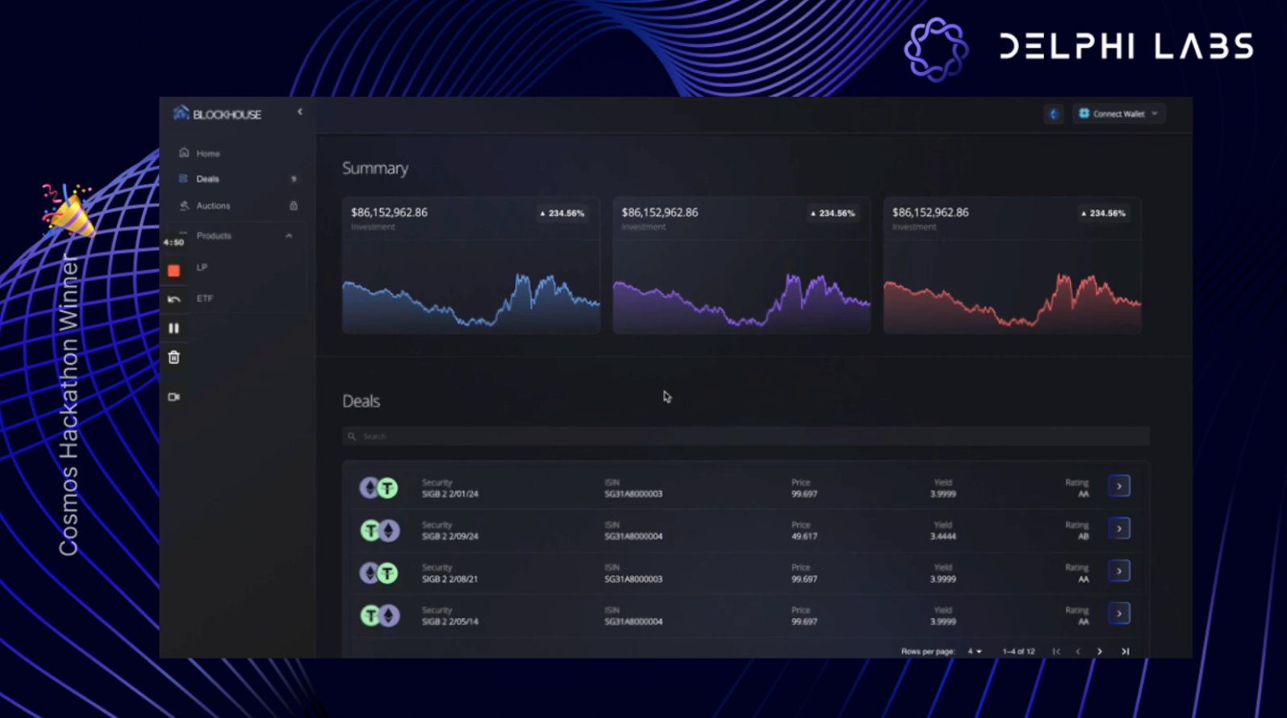Click the undo arrow in recording toolbar
The height and width of the screenshot is (718, 1287).
point(173,299)
